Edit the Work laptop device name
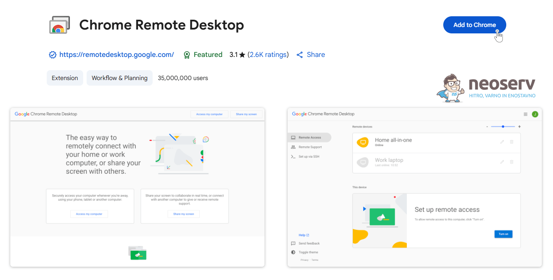553x280 pixels. point(502,162)
